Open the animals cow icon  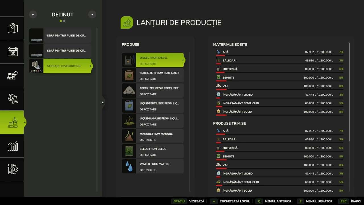(x=13, y=75)
